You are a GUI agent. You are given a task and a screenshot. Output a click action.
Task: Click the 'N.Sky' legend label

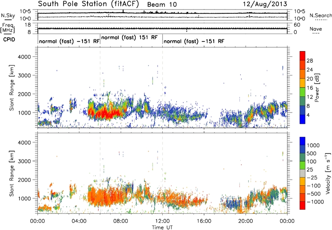(x=8, y=15)
